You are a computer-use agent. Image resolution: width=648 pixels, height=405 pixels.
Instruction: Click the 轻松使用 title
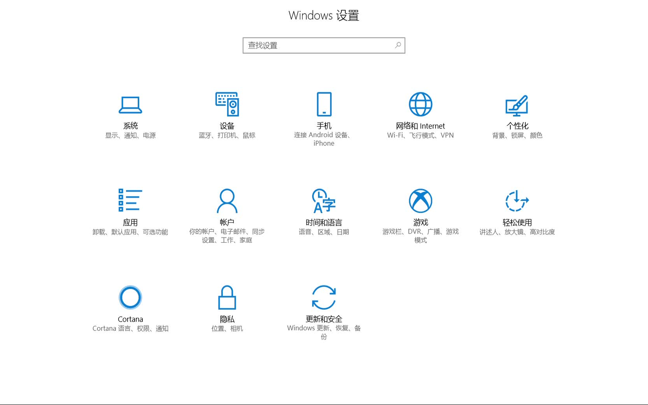point(517,222)
